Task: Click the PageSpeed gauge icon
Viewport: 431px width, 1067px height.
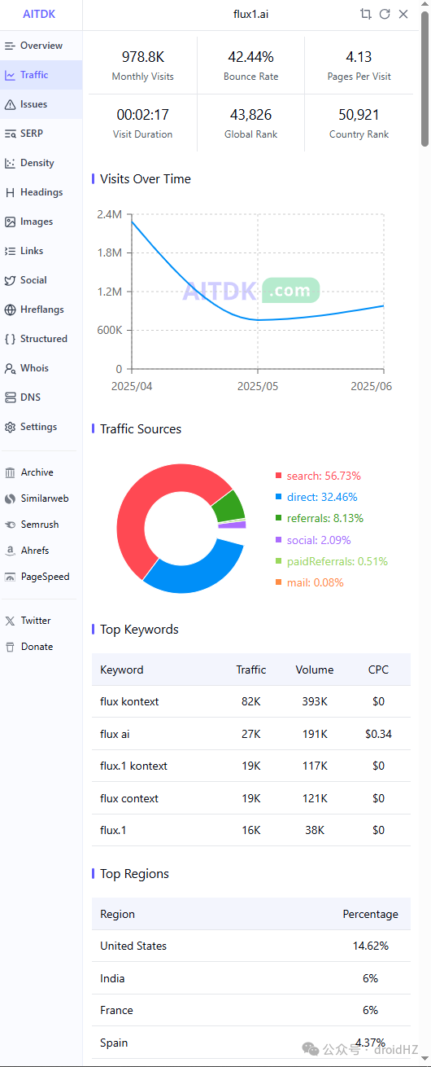Action: pos(10,577)
